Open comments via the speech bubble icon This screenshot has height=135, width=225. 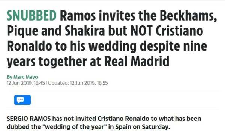(x=22, y=100)
